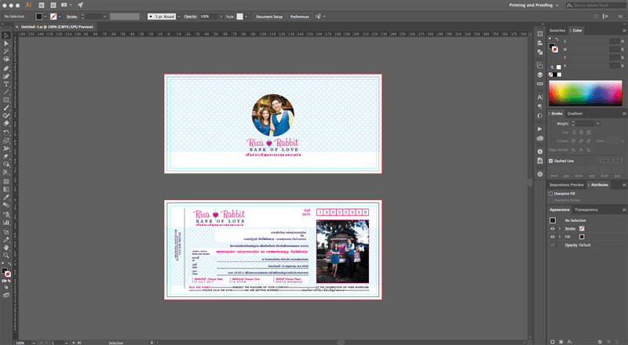Viewport: 628px width, 345px height.
Task: Select the Artboard tool
Action: 6,232
